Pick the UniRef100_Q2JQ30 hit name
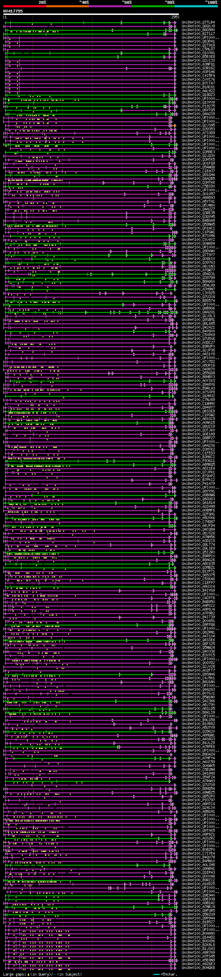Viewport: 221px width, 977px height. 198,156
